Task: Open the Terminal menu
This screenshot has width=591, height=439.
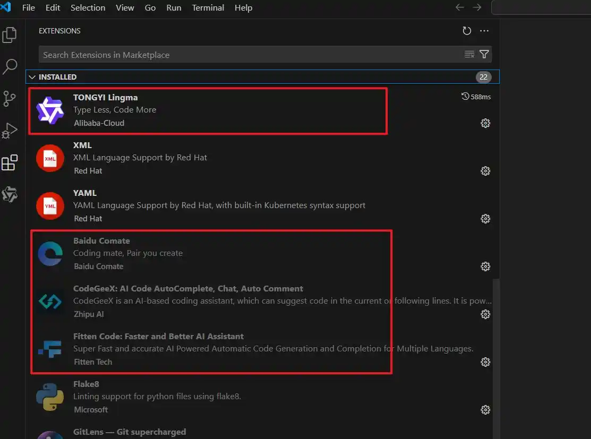Action: tap(208, 8)
